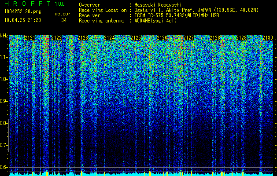The width and height of the screenshot is (277, 176).
Task: Click the 2127 time marker
Action: 188,38
